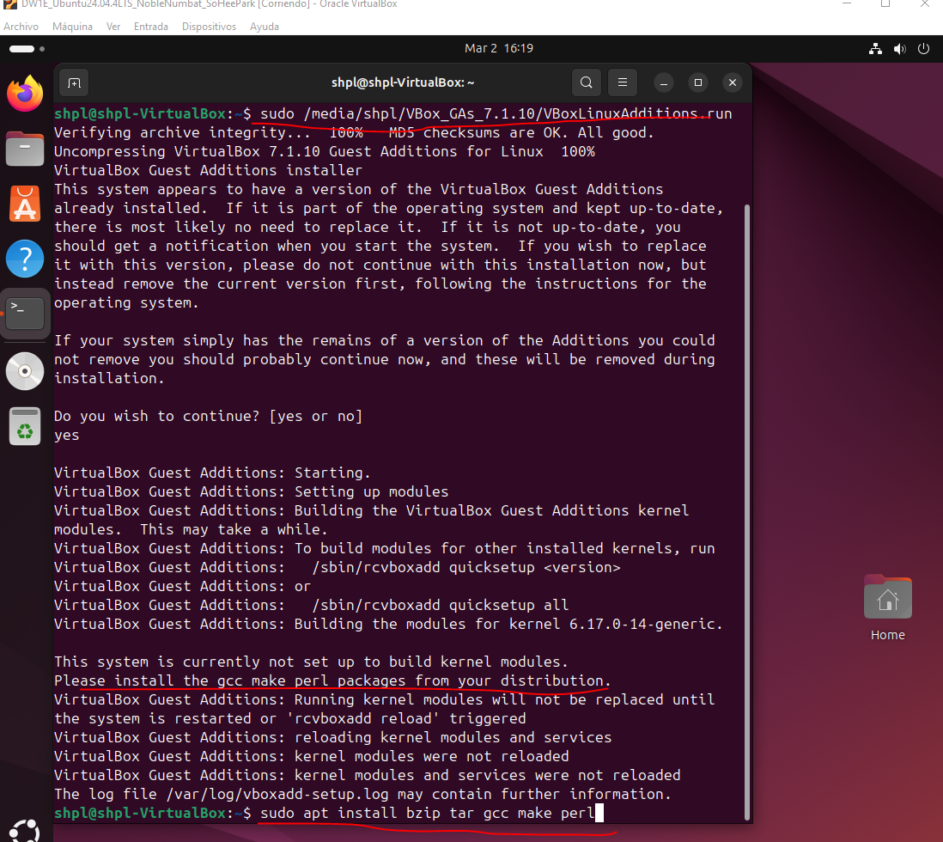943x842 pixels.
Task: Click 'Uncompressing VirtualBox 7.1.10 Guest Additions' line
Action: tap(324, 152)
